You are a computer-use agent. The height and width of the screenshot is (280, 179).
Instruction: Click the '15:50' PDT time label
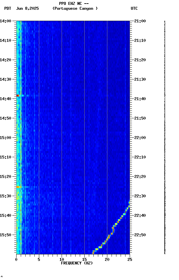tap(6, 235)
